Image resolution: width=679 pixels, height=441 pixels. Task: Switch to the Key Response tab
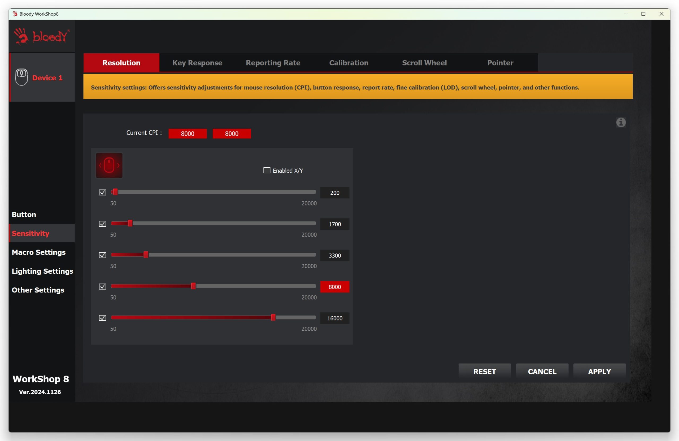197,63
